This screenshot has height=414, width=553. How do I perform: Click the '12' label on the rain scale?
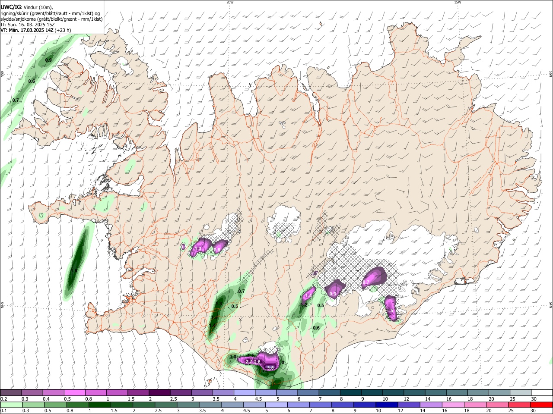point(400,411)
